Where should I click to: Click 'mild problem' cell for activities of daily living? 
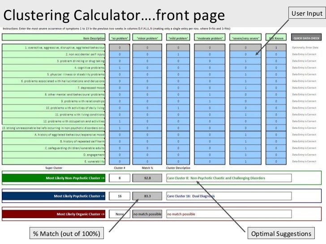(x=178, y=108)
